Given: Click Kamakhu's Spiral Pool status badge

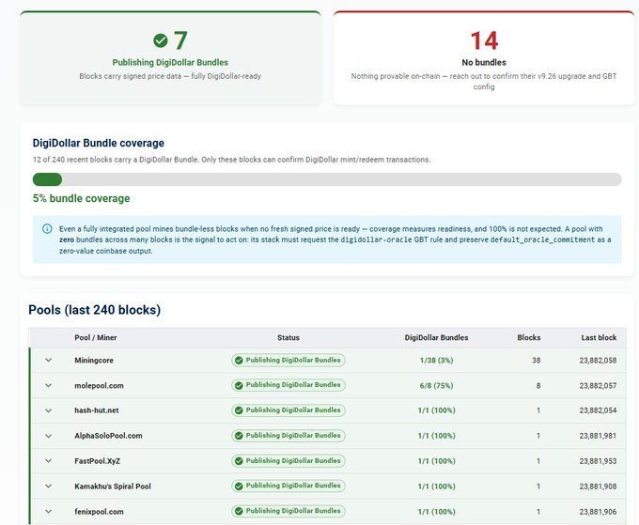Looking at the screenshot, I should click(288, 486).
